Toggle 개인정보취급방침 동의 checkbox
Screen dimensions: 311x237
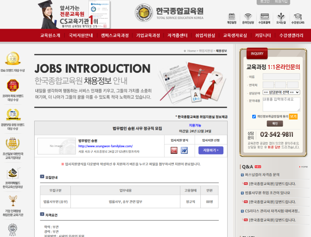pyautogui.click(x=254, y=116)
